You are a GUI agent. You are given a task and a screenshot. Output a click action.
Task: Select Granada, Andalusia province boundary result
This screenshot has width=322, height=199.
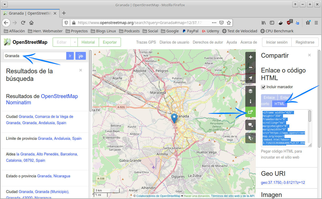60,138
